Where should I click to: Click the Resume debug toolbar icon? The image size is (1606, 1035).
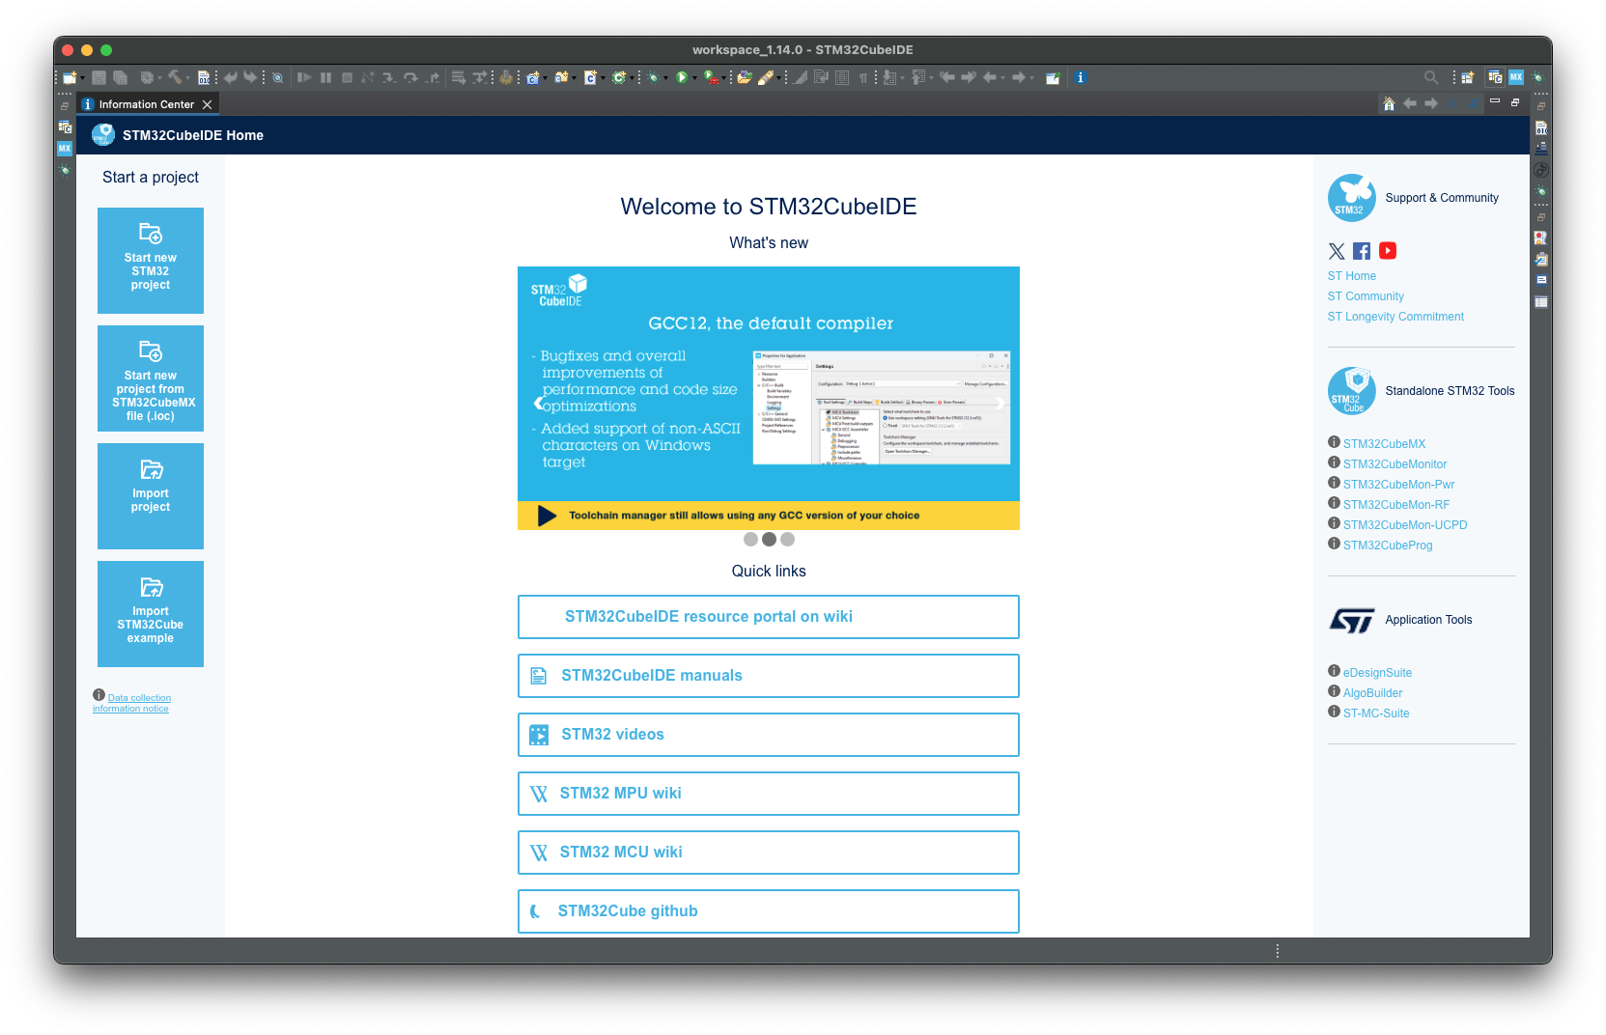304,77
